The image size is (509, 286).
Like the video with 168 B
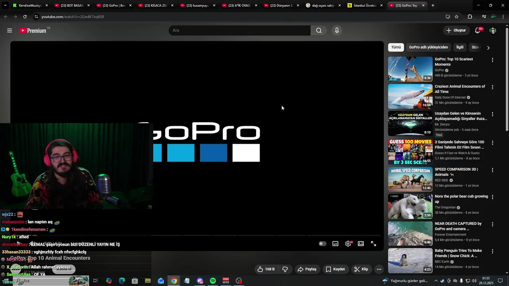point(266,269)
